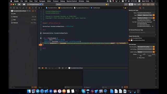Image resolution: width=167 pixels, height=94 pixels.
Task: Open the Breakpoint navigator icon
Action: [x=33, y=8]
